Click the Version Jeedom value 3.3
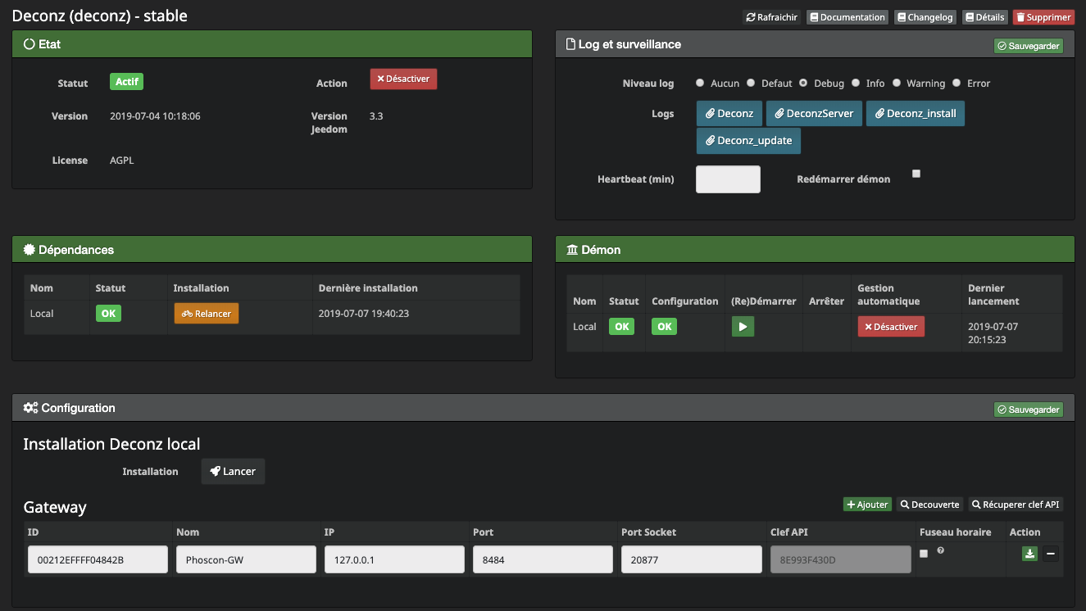The width and height of the screenshot is (1086, 611). 376,116
